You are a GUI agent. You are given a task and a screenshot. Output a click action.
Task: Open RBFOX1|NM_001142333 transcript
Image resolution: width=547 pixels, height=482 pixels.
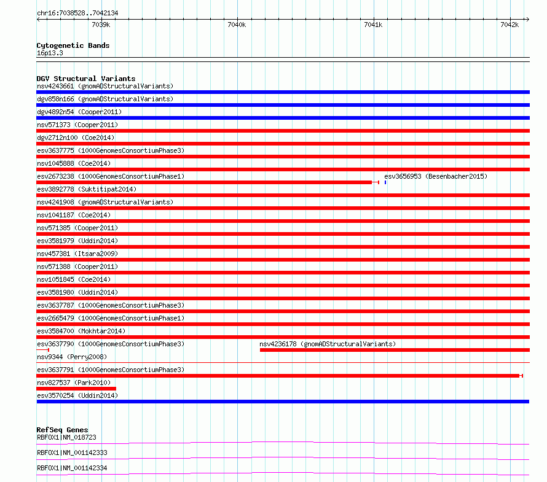72,453
